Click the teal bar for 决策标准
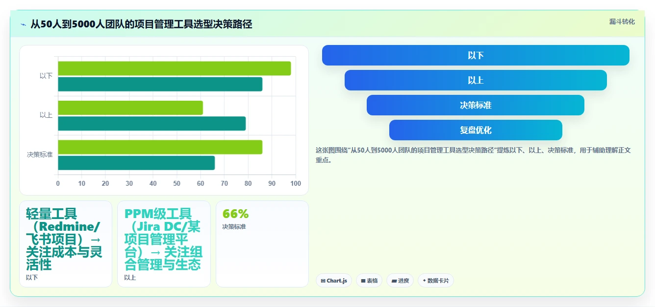This screenshot has width=655, height=307. (136, 163)
